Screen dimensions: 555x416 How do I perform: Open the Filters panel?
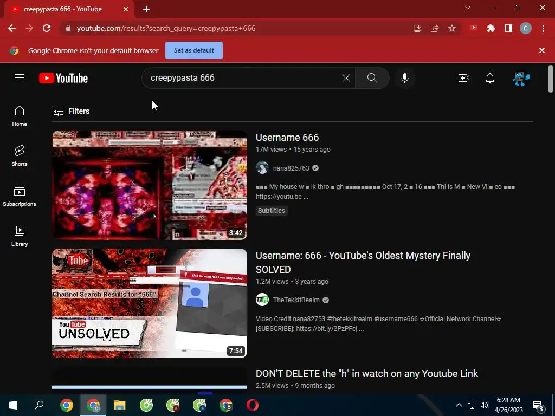71,111
